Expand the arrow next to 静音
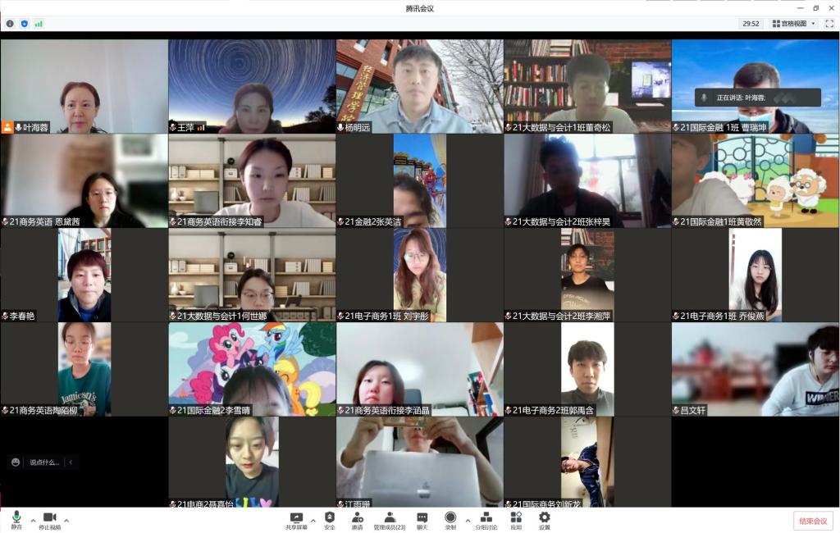Viewport: 840px width, 533px height. [x=33, y=521]
